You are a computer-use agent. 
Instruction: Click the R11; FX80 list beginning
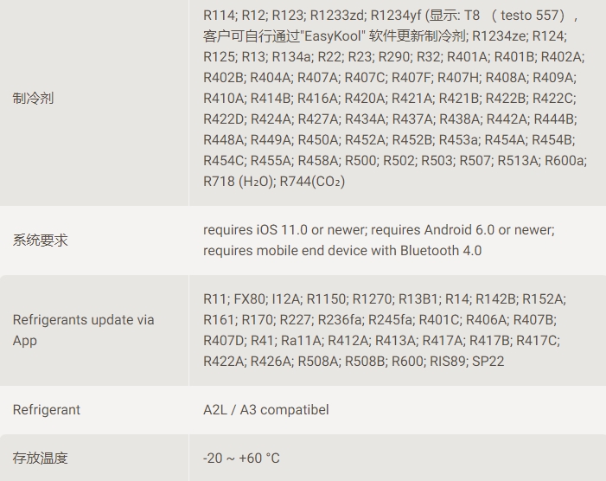click(234, 298)
